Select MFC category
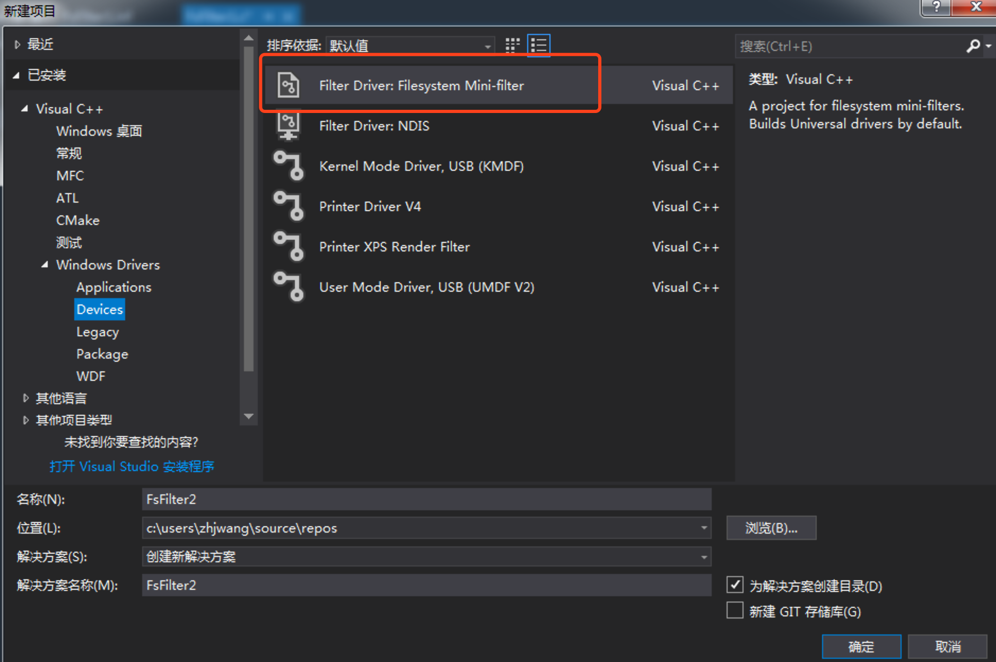Screen dimensions: 996x662 point(70,176)
